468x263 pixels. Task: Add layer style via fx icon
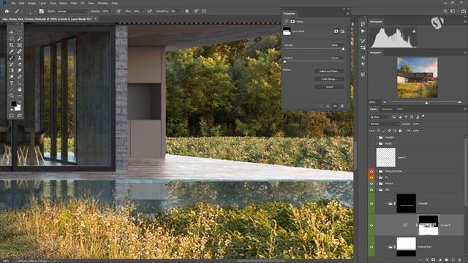427,260
